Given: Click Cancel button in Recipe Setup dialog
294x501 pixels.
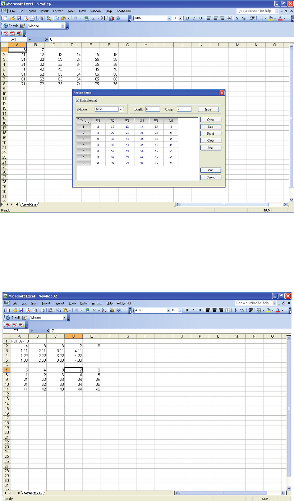Looking at the screenshot, I should tap(211, 177).
